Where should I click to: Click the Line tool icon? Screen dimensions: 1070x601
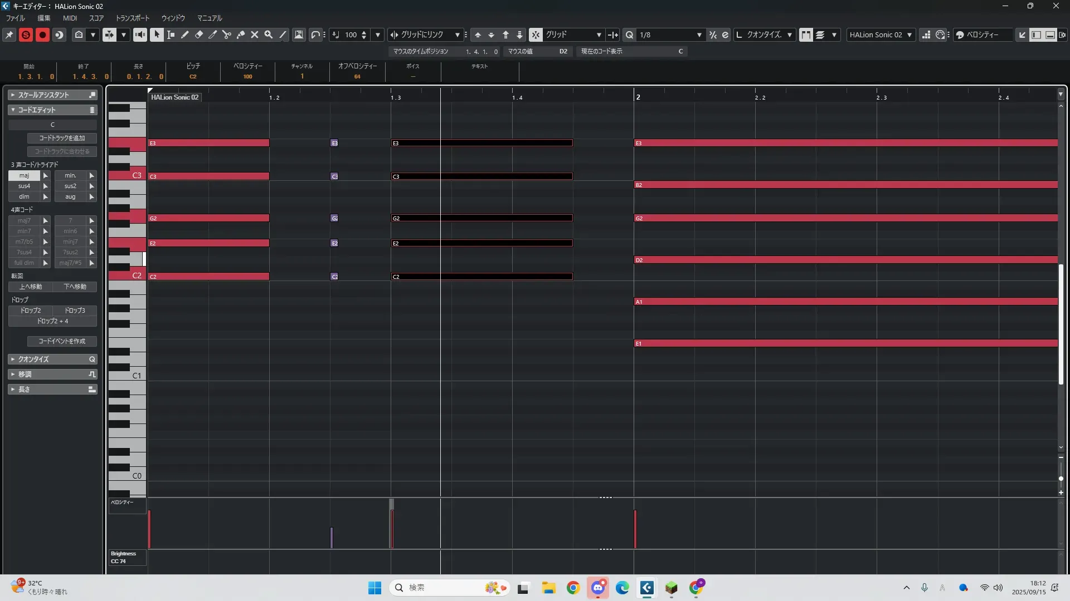(283, 35)
